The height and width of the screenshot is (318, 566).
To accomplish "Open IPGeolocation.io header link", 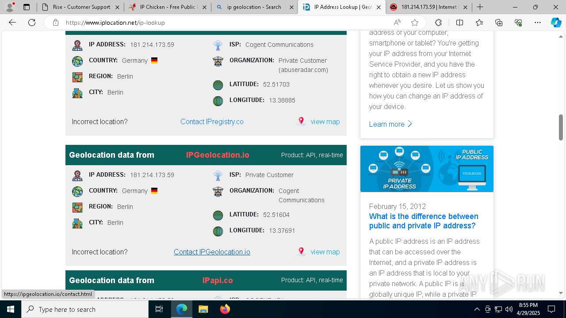I will click(218, 155).
